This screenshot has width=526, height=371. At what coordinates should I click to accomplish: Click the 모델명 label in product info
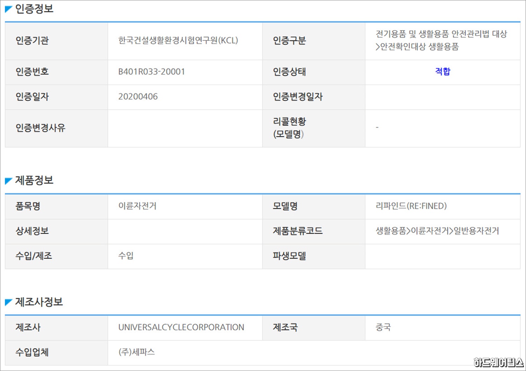click(285, 206)
